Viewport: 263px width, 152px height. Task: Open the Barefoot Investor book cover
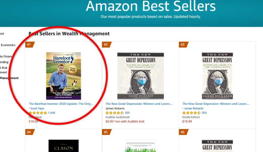click(x=63, y=76)
